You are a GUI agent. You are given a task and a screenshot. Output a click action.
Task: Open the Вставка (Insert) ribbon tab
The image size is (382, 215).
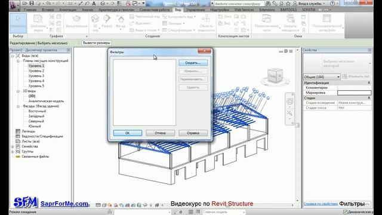48,10
